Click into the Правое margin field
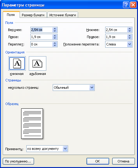Screen dimensions: 138x168 [116, 37]
